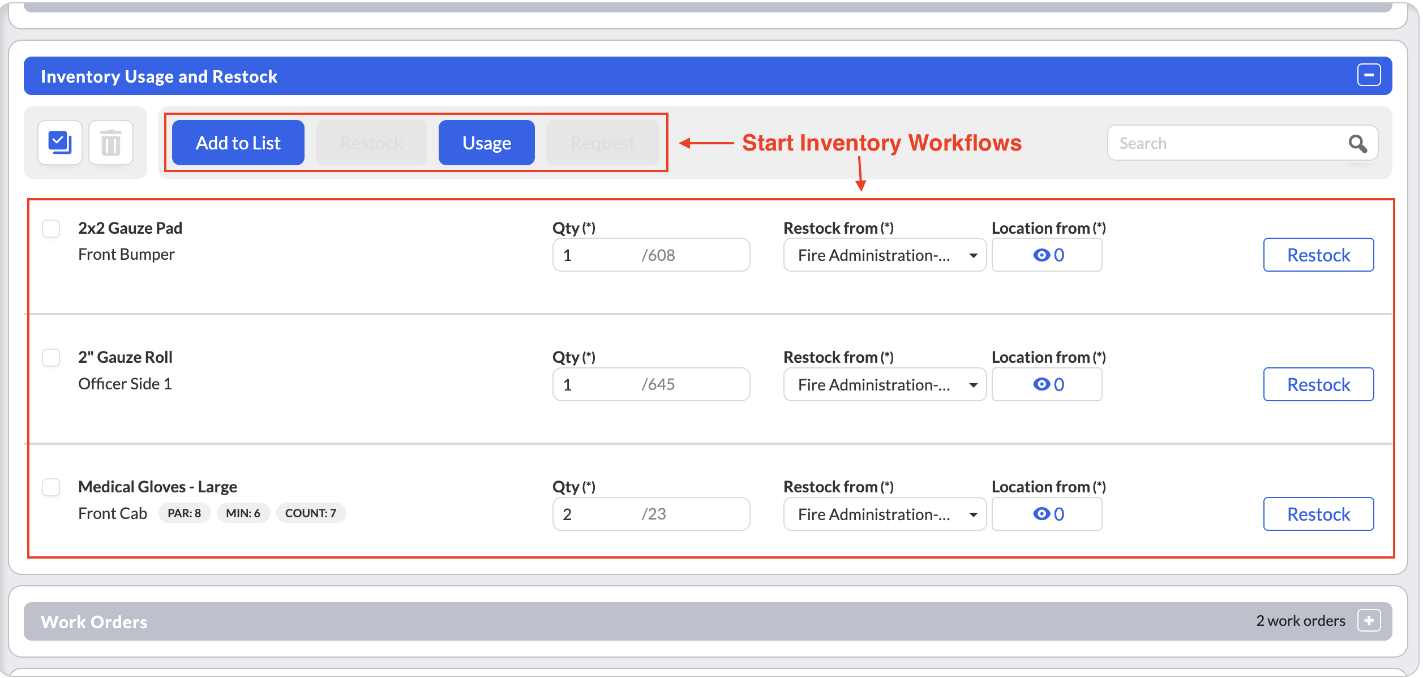The width and height of the screenshot is (1423, 678).
Task: Focus the Search input field
Action: [x=1242, y=143]
